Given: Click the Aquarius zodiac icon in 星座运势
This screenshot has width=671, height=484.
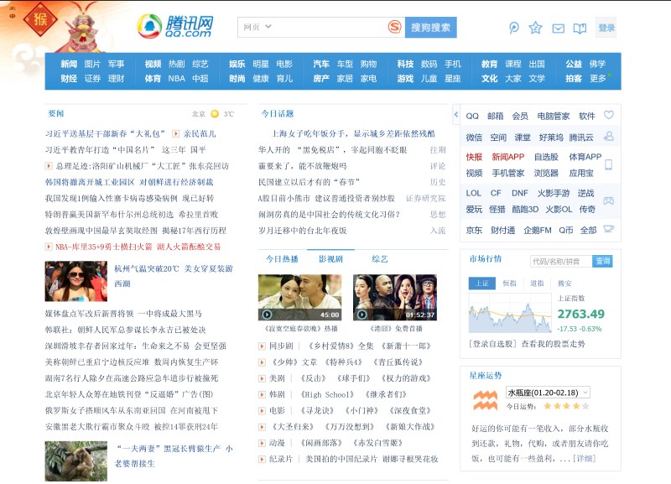Looking at the screenshot, I should (486, 398).
